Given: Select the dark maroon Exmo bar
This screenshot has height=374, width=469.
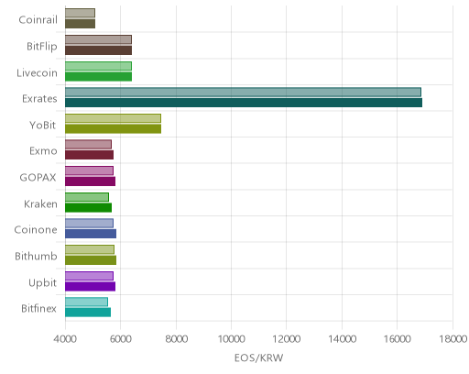Looking at the screenshot, I should click(89, 155).
